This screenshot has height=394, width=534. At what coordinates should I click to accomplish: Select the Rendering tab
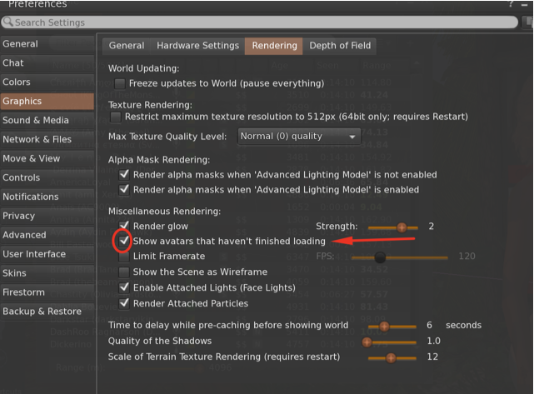pyautogui.click(x=274, y=46)
